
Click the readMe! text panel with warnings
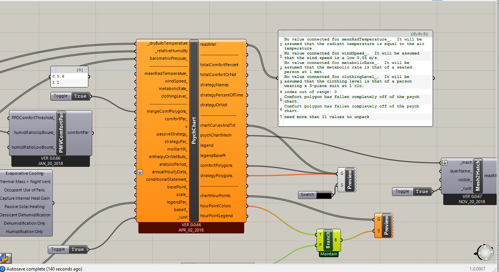355,79
